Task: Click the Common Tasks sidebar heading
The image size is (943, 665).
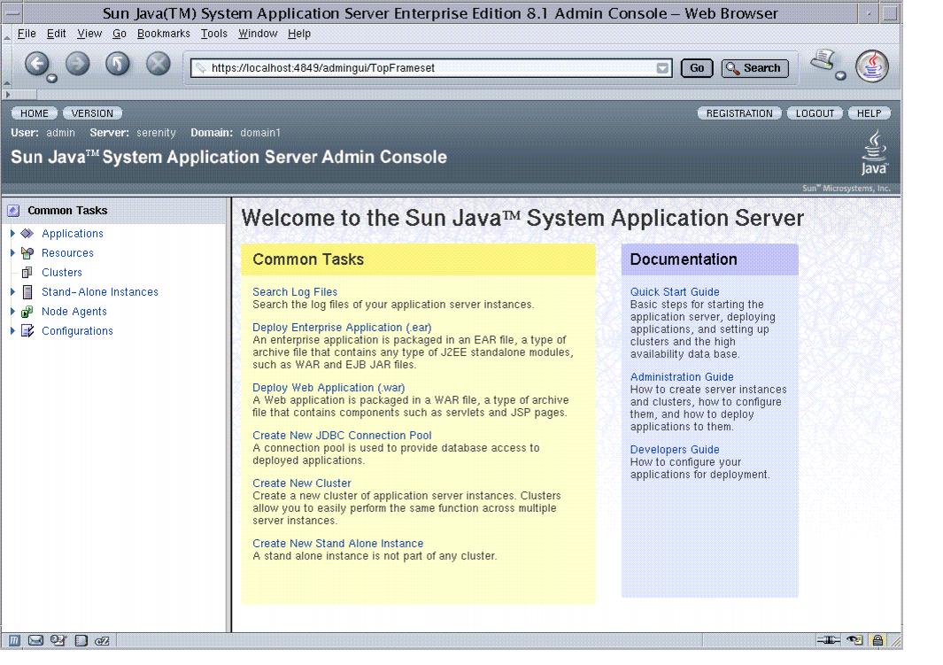Action: 67,211
